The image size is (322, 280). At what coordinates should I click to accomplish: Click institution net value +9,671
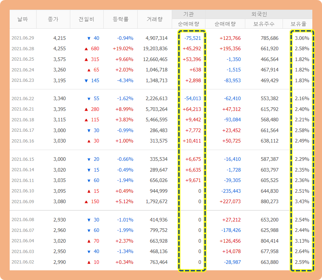point(193,180)
